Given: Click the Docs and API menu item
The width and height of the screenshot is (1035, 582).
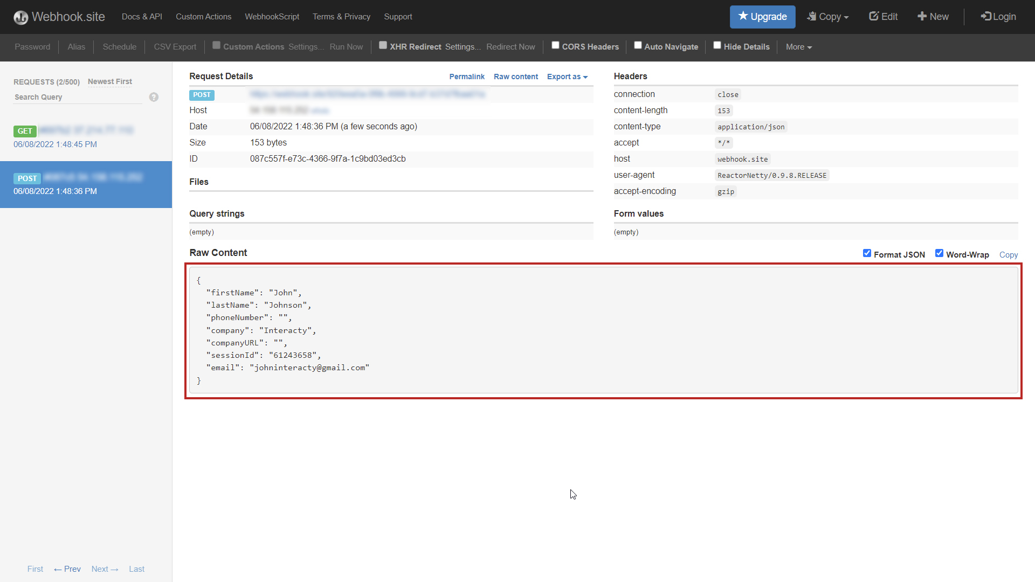Looking at the screenshot, I should pyautogui.click(x=141, y=16).
